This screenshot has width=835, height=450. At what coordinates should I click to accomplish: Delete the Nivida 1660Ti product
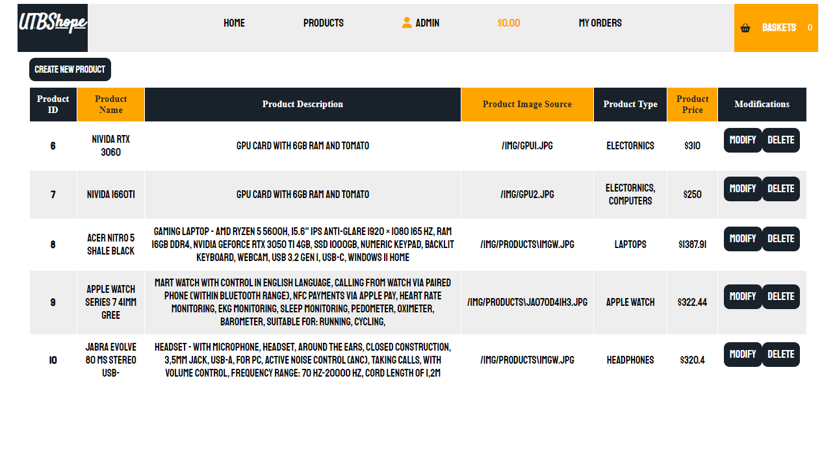(x=781, y=189)
